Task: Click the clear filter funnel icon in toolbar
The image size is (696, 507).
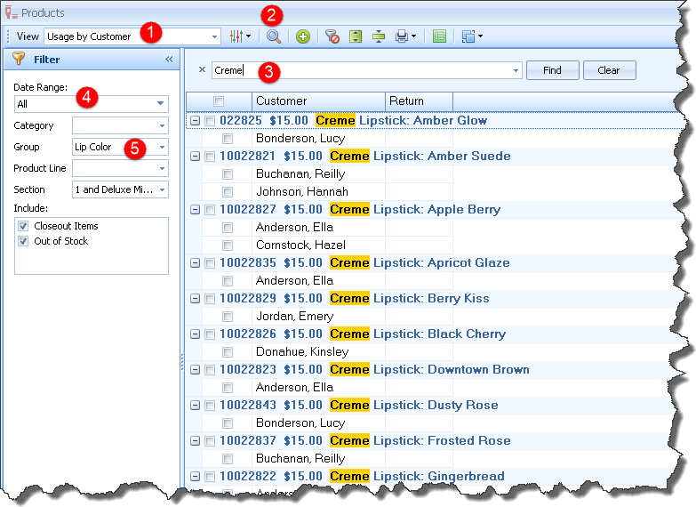Action: click(332, 36)
